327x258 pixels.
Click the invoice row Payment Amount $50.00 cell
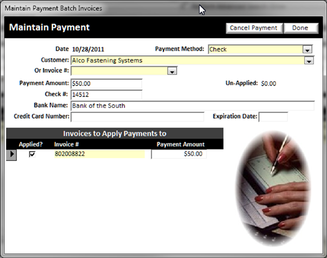click(179, 154)
